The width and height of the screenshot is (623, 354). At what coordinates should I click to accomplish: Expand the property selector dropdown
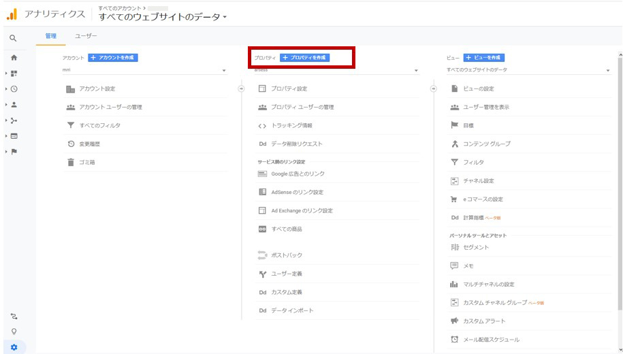tap(416, 71)
